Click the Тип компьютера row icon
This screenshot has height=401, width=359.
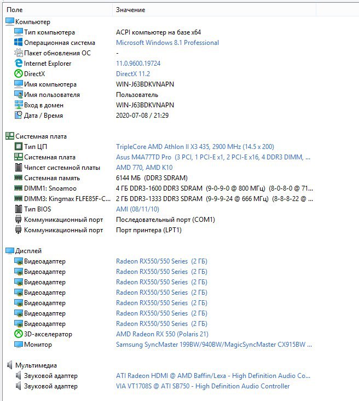click(19, 32)
